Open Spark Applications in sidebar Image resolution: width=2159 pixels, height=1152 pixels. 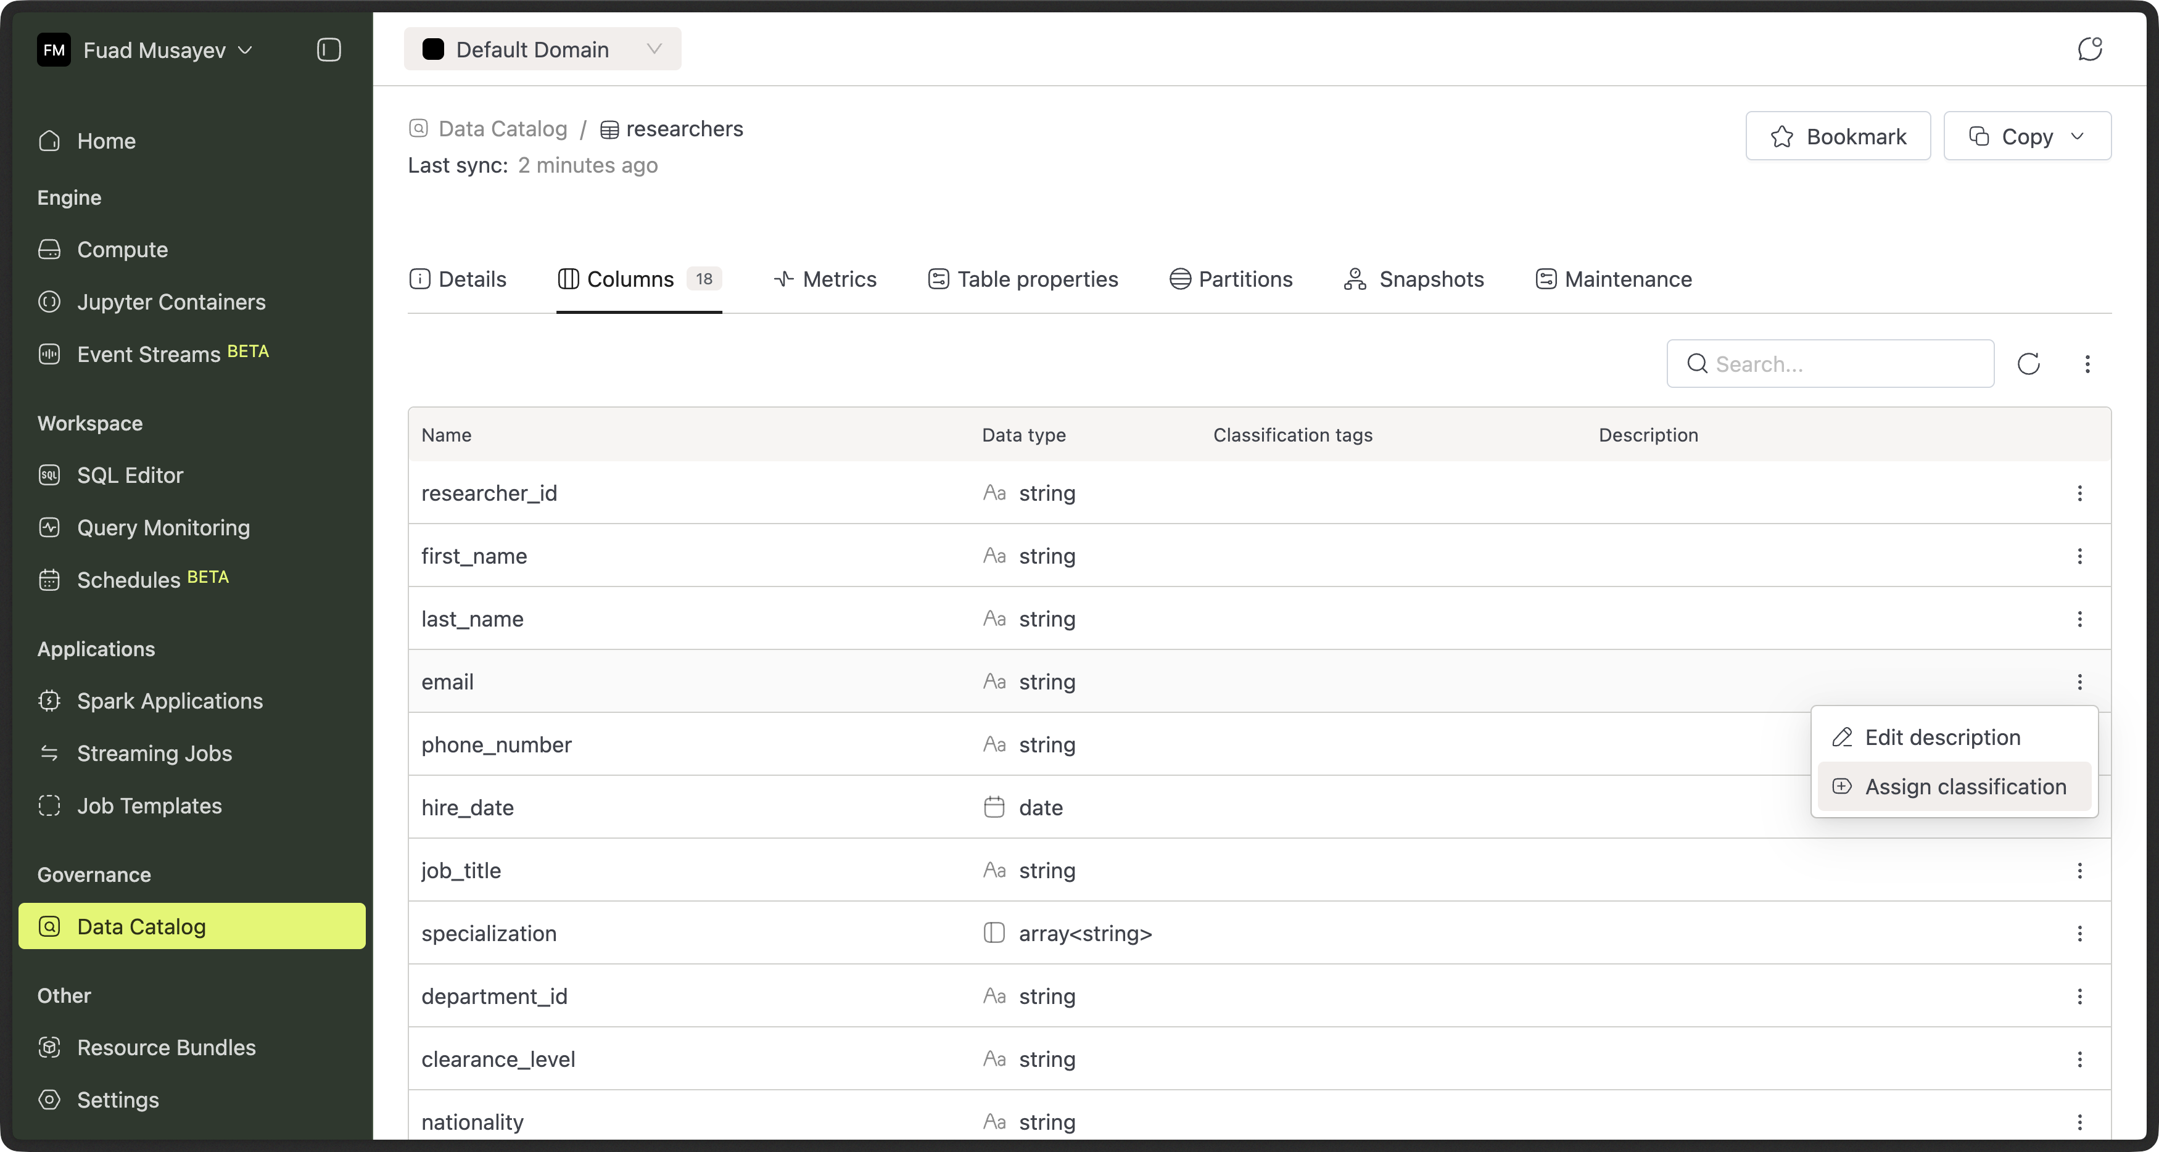click(x=169, y=701)
